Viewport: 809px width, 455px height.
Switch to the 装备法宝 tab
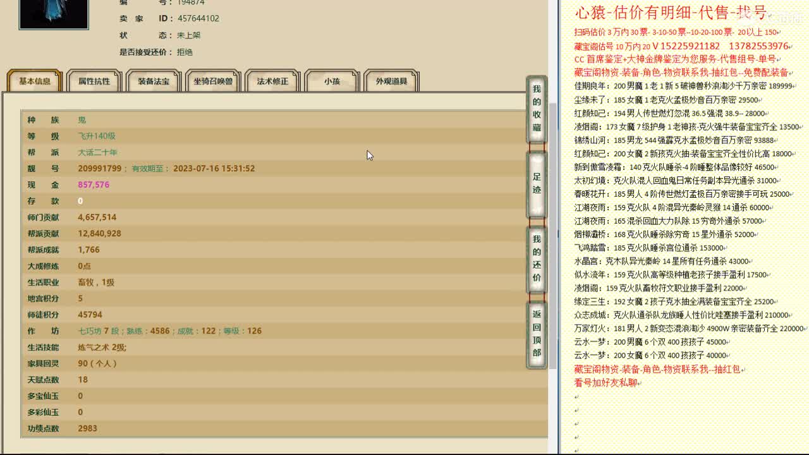154,81
